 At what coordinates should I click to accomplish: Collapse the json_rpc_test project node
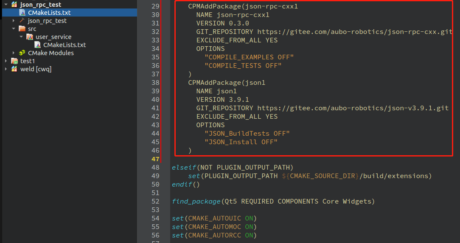tap(6, 4)
